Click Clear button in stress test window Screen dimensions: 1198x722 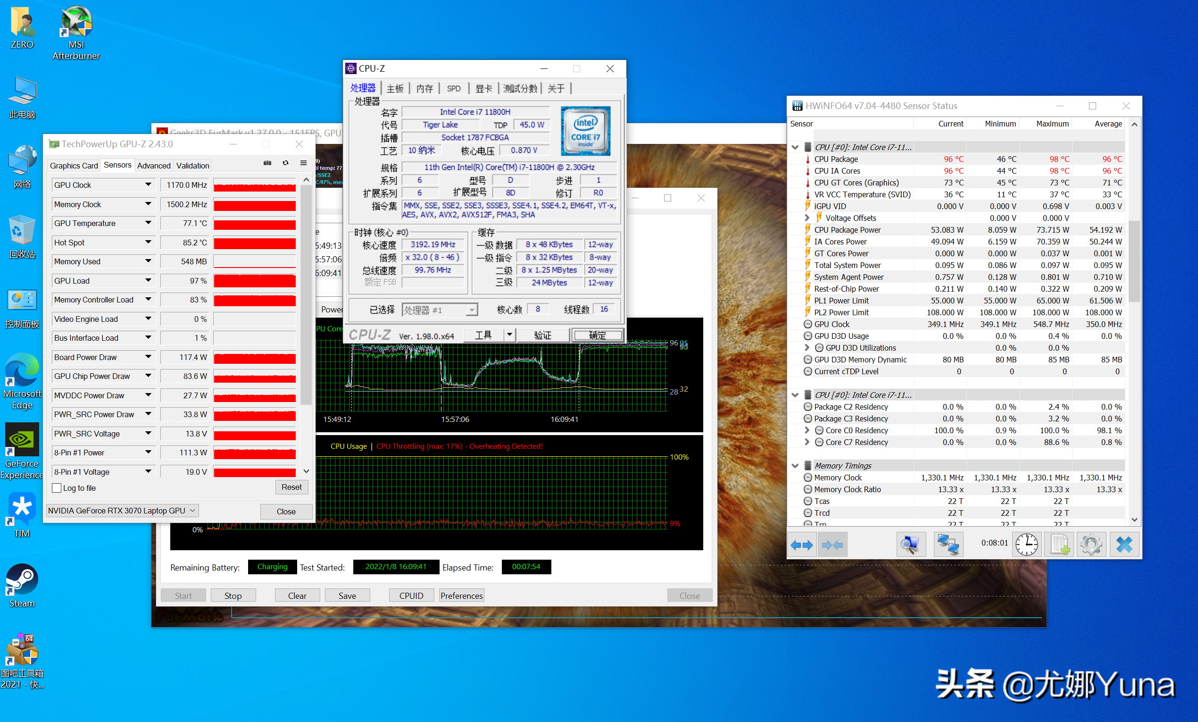coord(297,596)
